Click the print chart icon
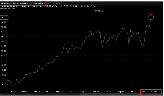 8,6
